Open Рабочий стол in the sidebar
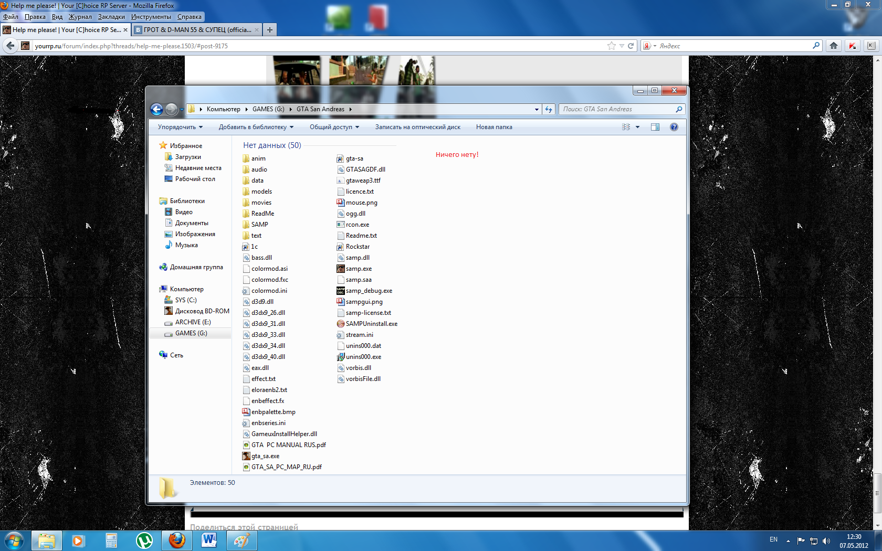 pyautogui.click(x=190, y=179)
